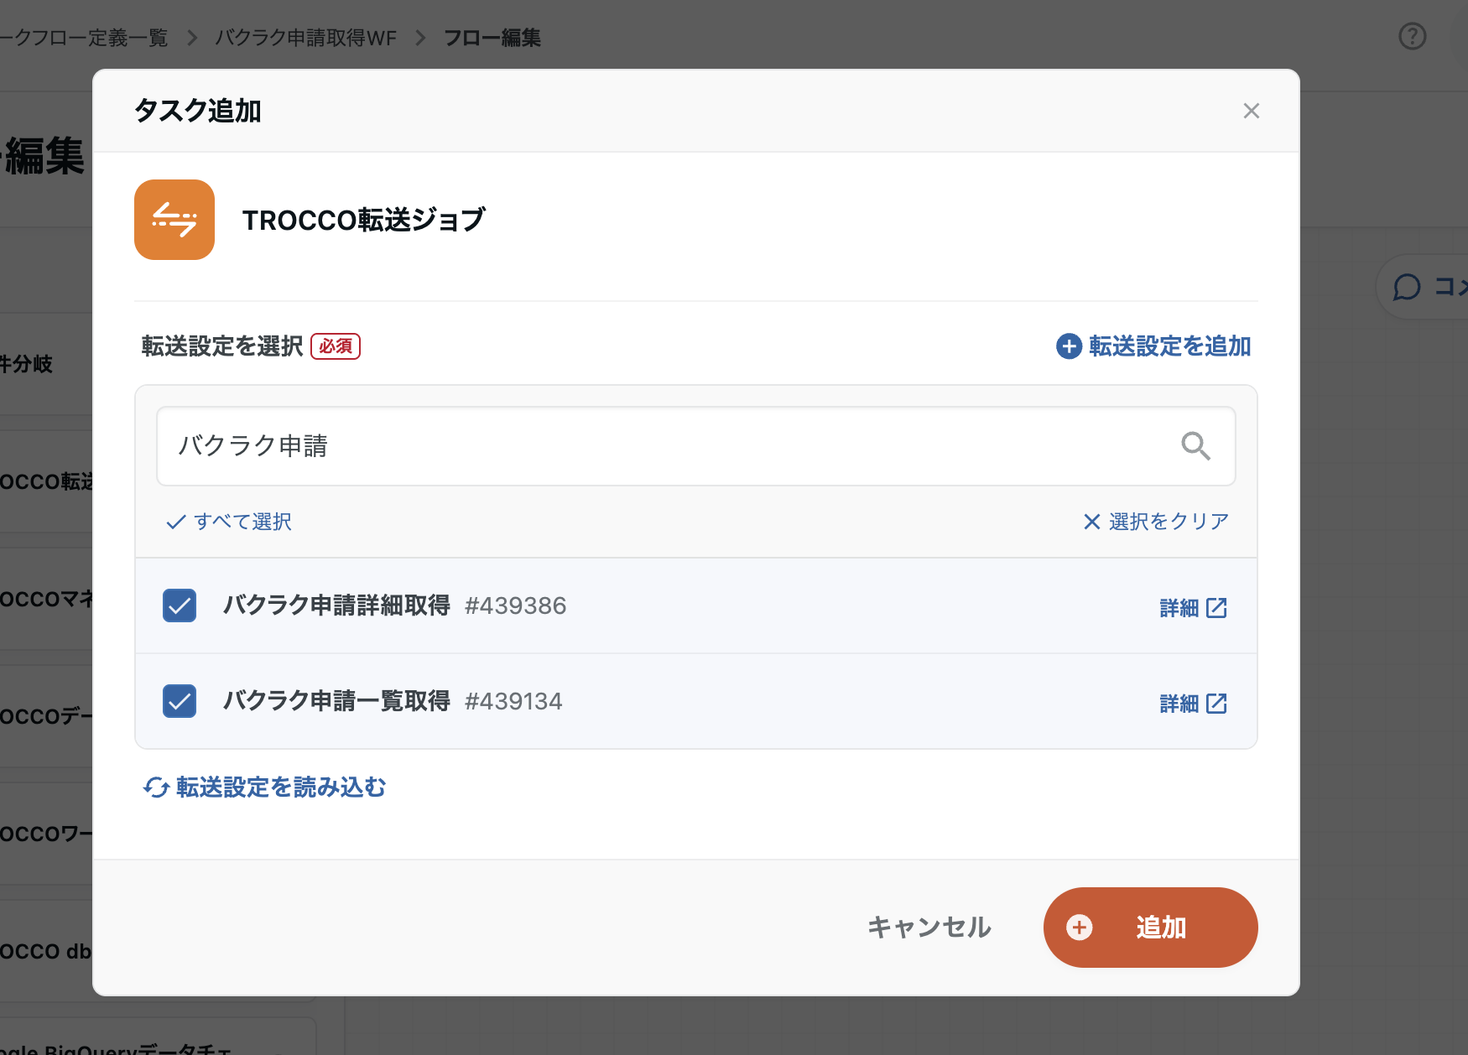Cancel the dialog with キャンセル
This screenshot has width=1468, height=1055.
(x=929, y=928)
